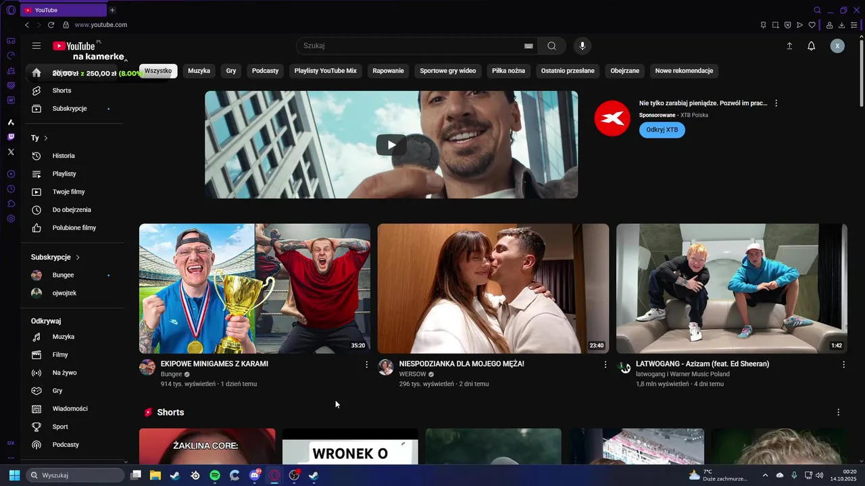Open a new browser tab
Screen dimensions: 865x486
[112, 10]
